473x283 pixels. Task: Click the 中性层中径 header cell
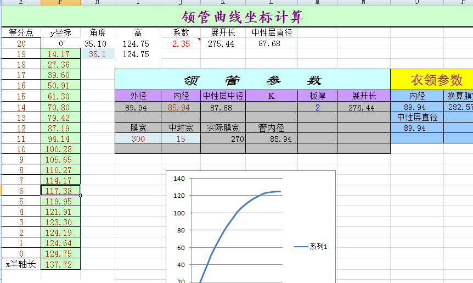(x=223, y=96)
